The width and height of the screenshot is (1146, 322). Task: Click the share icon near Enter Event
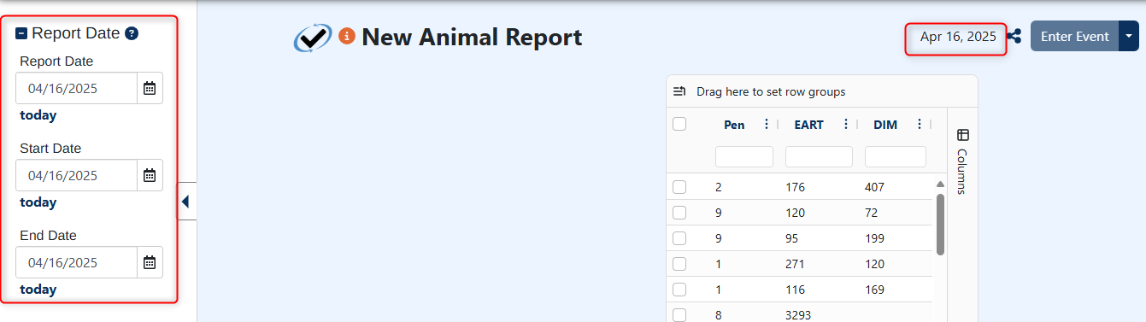coord(1014,37)
